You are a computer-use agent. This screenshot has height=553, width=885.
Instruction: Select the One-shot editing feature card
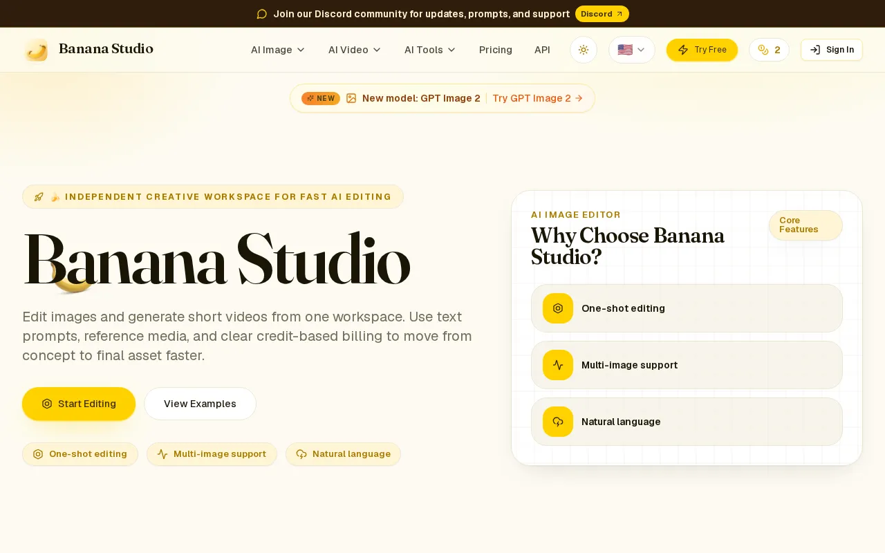coord(687,308)
